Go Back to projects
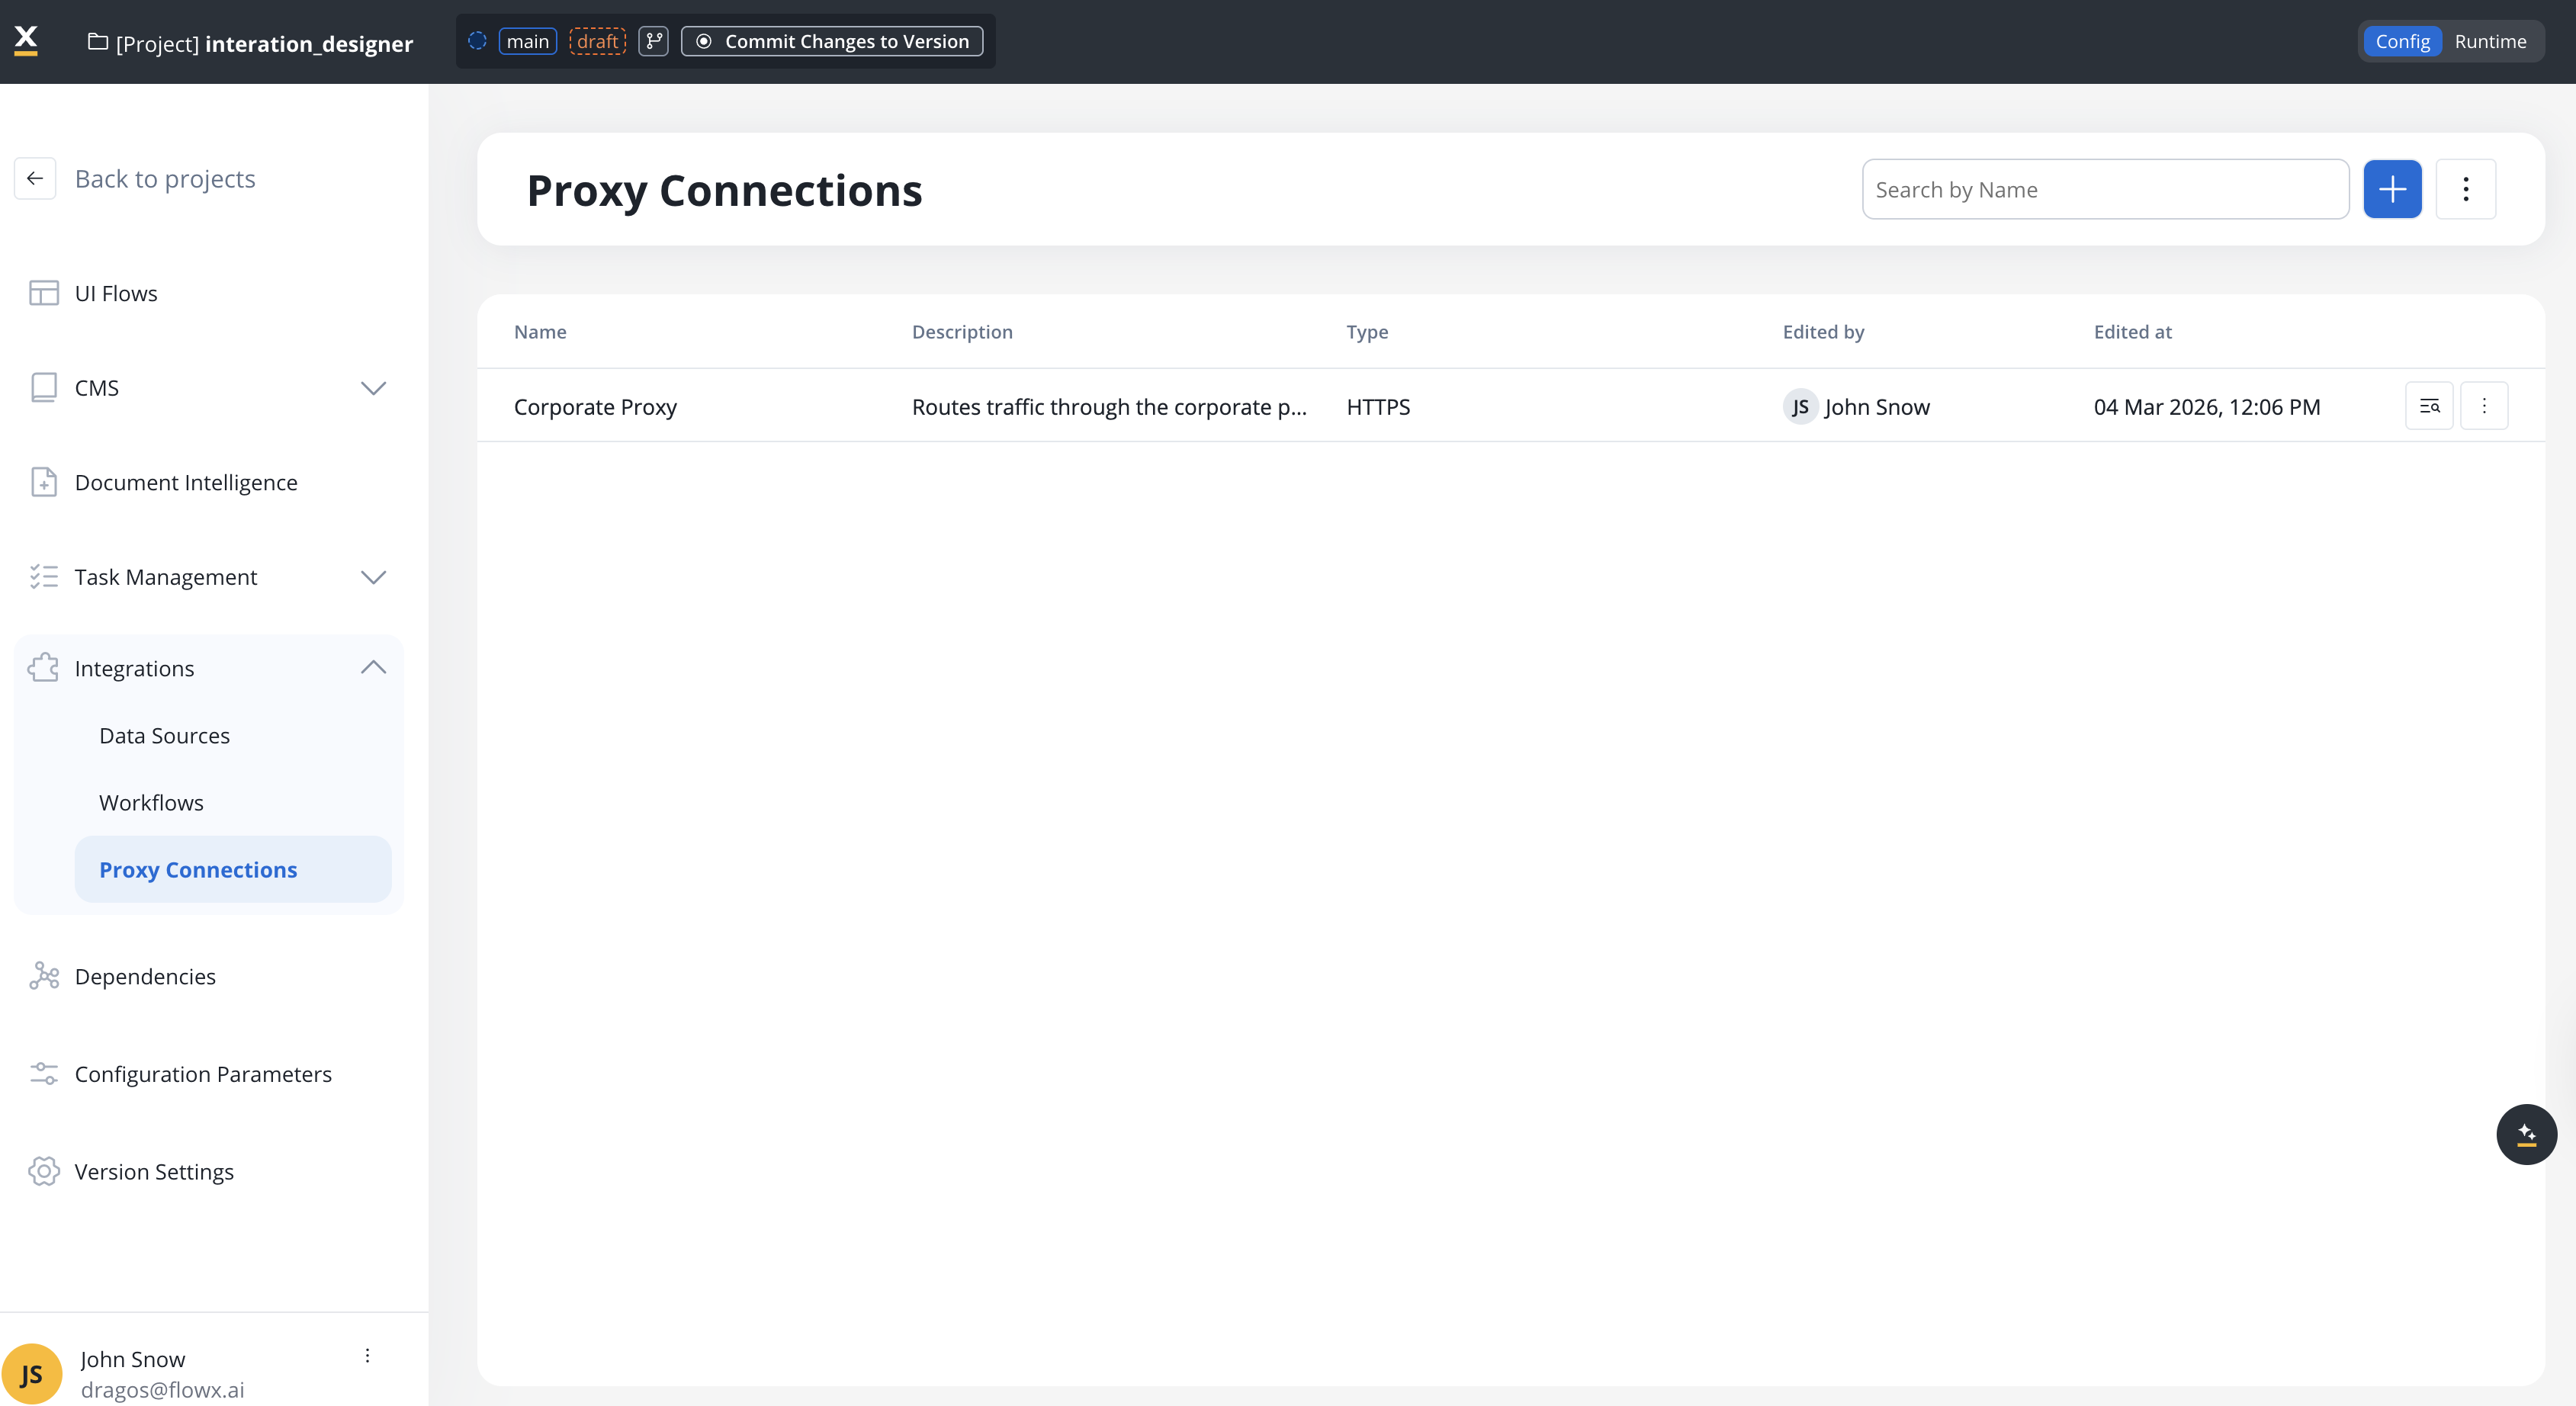 (165, 178)
